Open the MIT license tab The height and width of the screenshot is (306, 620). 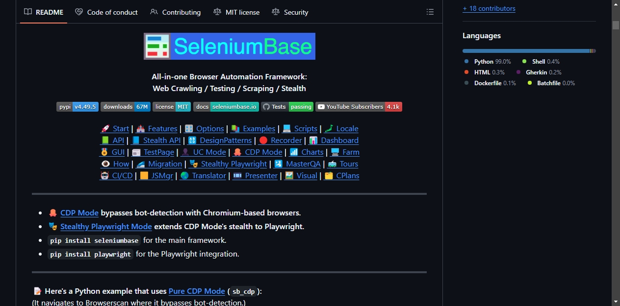[236, 12]
